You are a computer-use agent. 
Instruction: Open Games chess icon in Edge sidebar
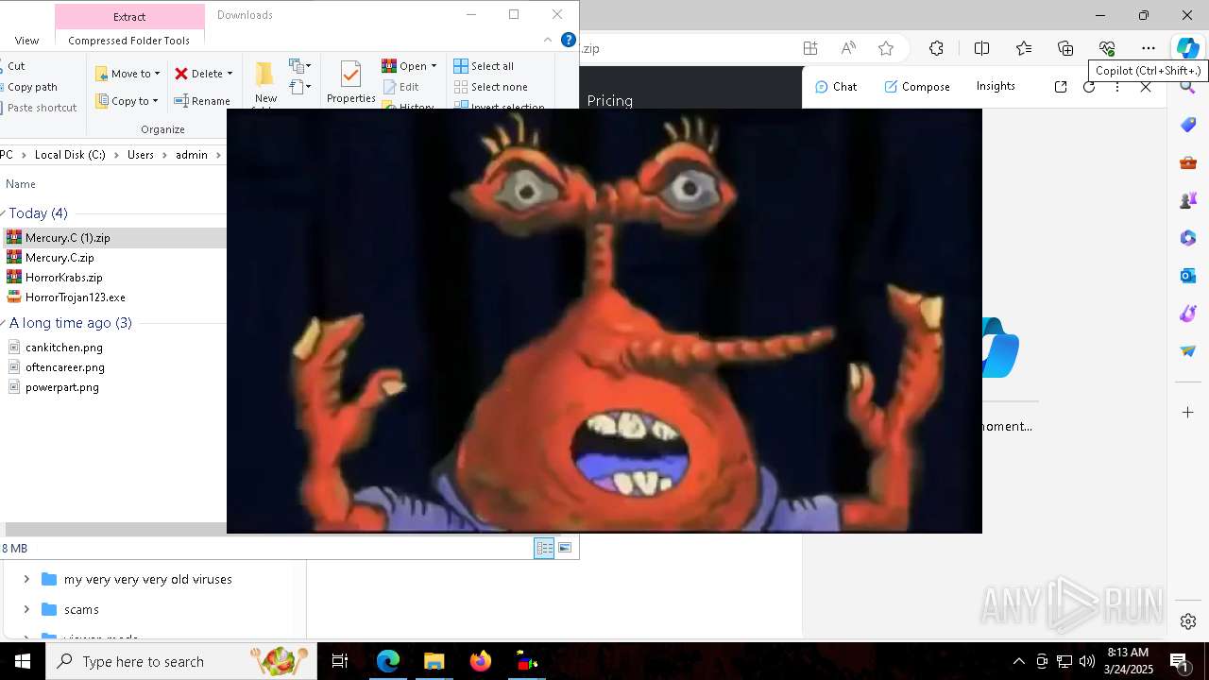coord(1188,200)
